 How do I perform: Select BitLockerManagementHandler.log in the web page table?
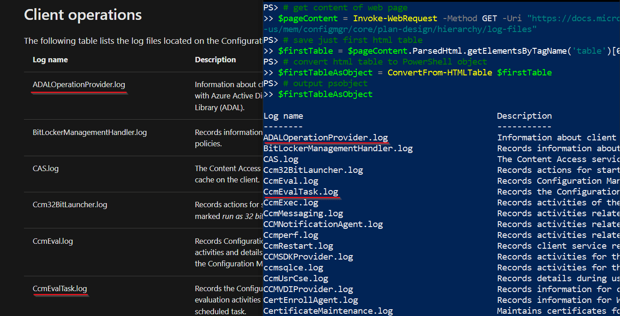click(x=90, y=132)
